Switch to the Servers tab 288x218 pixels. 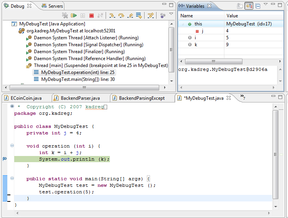point(53,6)
